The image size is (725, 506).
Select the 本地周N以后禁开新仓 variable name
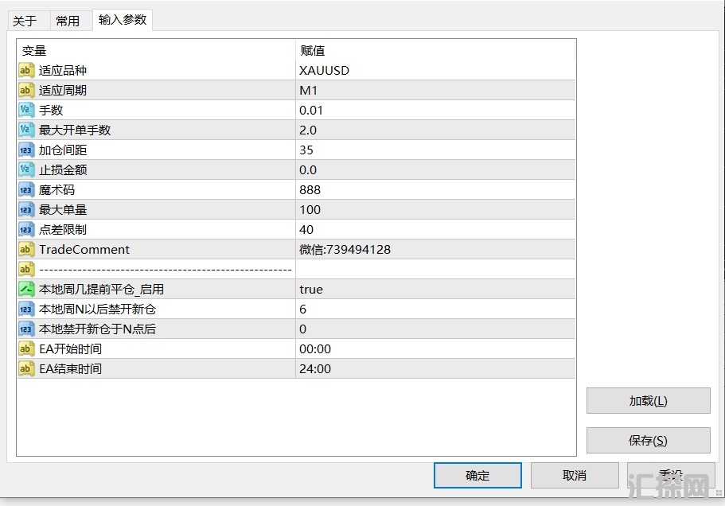click(97, 309)
